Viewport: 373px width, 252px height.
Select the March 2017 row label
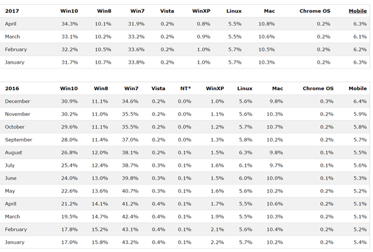pyautogui.click(x=12, y=37)
